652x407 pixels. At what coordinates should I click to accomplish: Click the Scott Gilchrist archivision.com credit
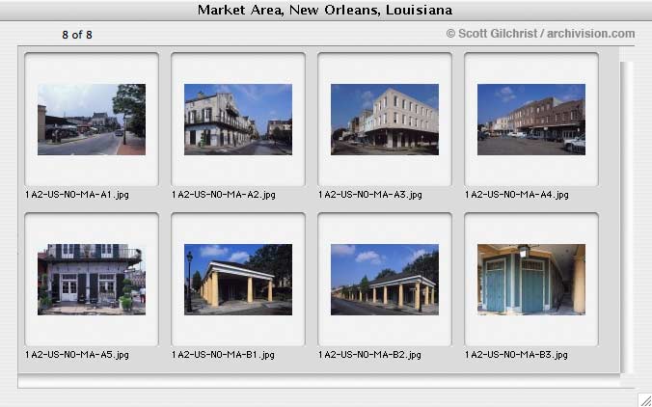click(x=540, y=34)
